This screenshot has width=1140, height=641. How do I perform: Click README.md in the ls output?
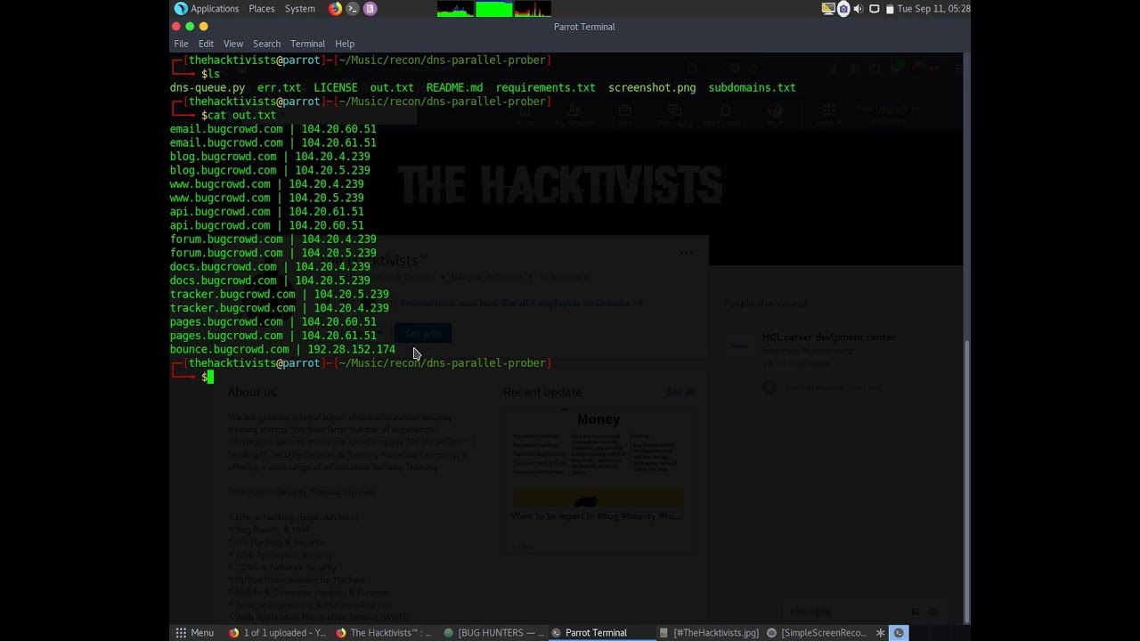[454, 88]
